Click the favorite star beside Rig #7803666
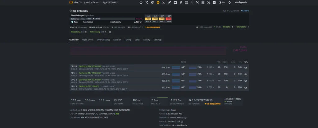Image resolution: width=318 pixels, height=128 pixels. 70,11
